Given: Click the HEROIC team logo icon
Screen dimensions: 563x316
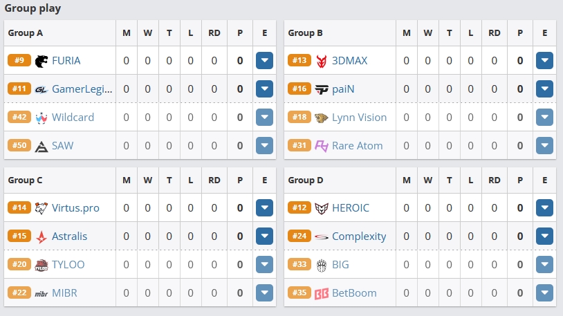Looking at the screenshot, I should click(322, 208).
